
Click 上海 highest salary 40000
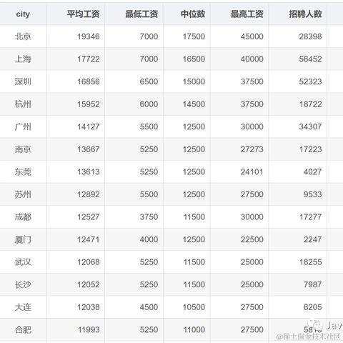coord(252,59)
